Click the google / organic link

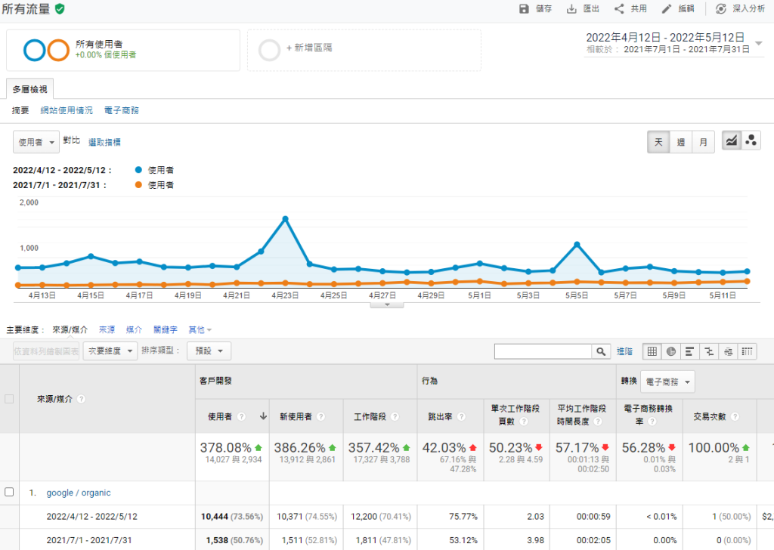79,493
